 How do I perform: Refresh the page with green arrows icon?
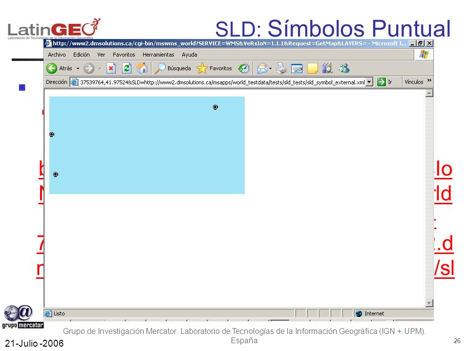127,68
